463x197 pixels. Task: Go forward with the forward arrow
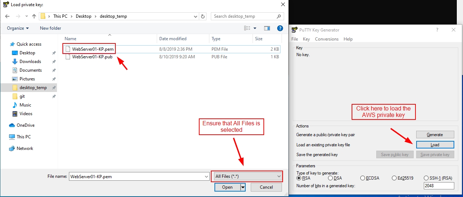tap(18, 16)
